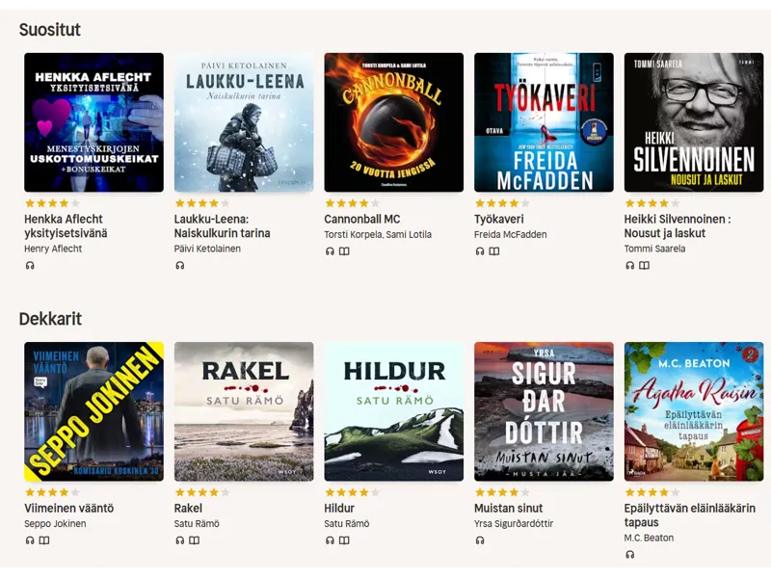Click author name Tommi Saarela
This screenshot has height=578, width=771.
654,249
